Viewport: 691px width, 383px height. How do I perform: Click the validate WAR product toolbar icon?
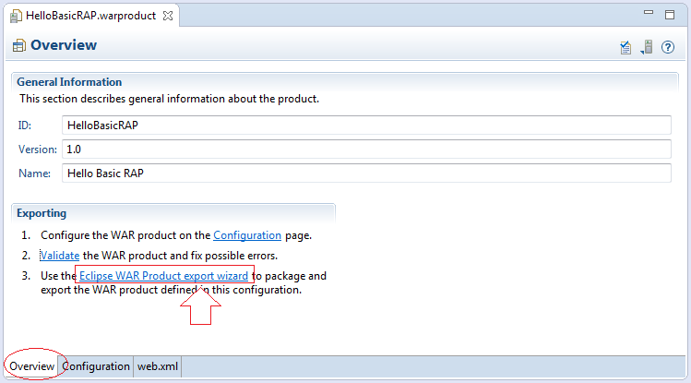(x=625, y=47)
